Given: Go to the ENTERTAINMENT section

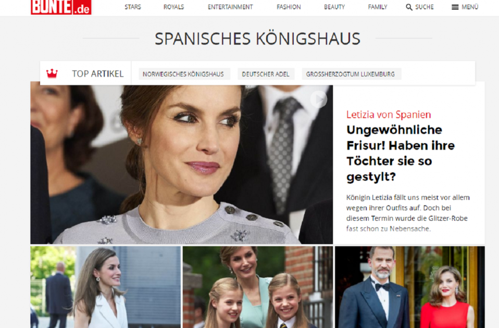Looking at the screenshot, I should [x=230, y=7].
